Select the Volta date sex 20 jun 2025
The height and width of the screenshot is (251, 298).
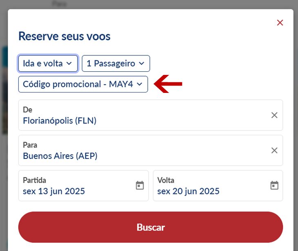pos(218,185)
